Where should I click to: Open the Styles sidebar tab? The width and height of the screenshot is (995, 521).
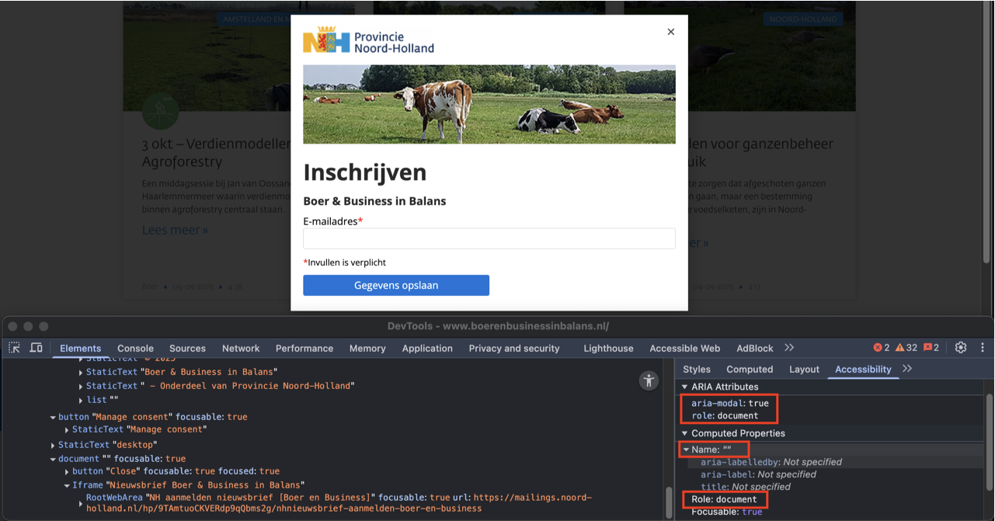click(697, 370)
